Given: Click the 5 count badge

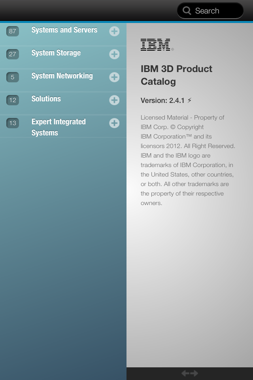Looking at the screenshot, I should (x=13, y=77).
